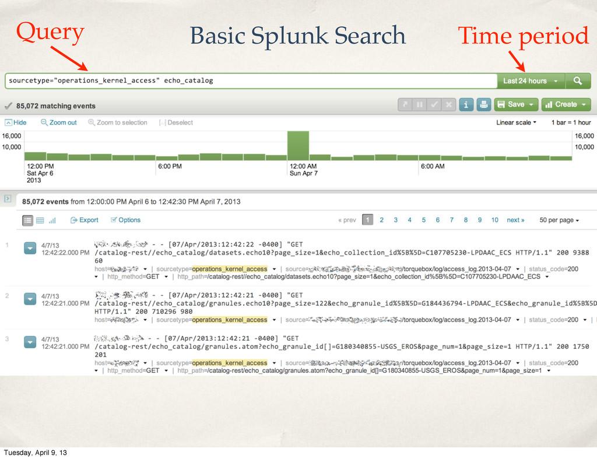Viewport: 597px width, 459px height.
Task: Go to results page 7
Action: (x=452, y=220)
